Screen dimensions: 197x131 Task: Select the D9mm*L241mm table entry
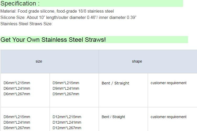point(66,88)
